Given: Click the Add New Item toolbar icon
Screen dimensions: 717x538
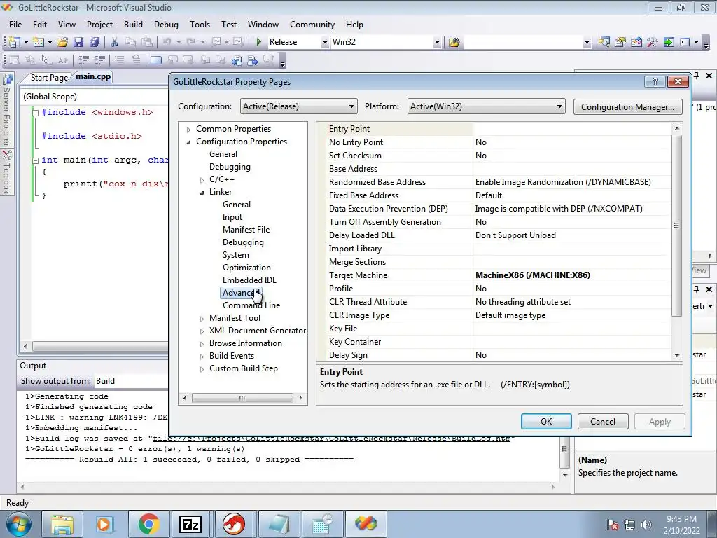Looking at the screenshot, I should tap(39, 42).
